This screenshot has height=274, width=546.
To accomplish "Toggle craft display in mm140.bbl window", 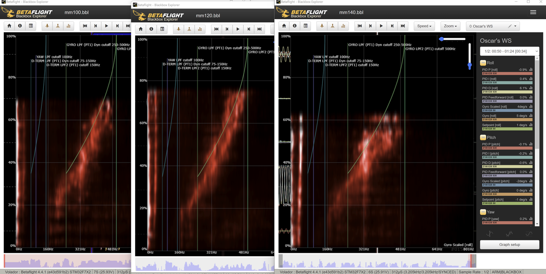I will [322, 26].
